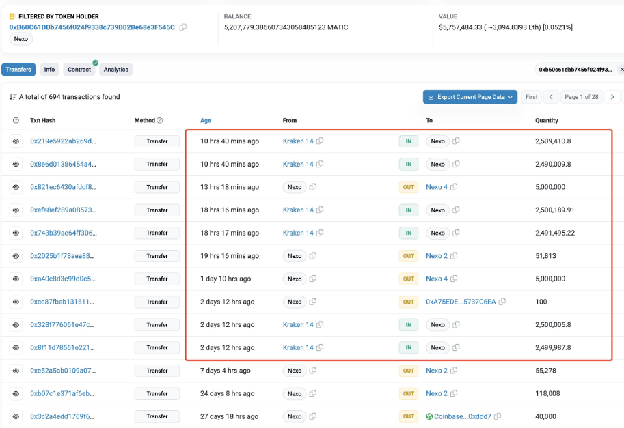The image size is (624, 428).
Task: View details eye icon for 0xcc87fbeb131611 transaction
Action: click(16, 302)
